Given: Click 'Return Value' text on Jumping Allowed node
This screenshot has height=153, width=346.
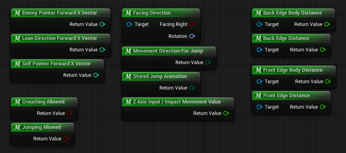Looking at the screenshot, I should [48, 139].
